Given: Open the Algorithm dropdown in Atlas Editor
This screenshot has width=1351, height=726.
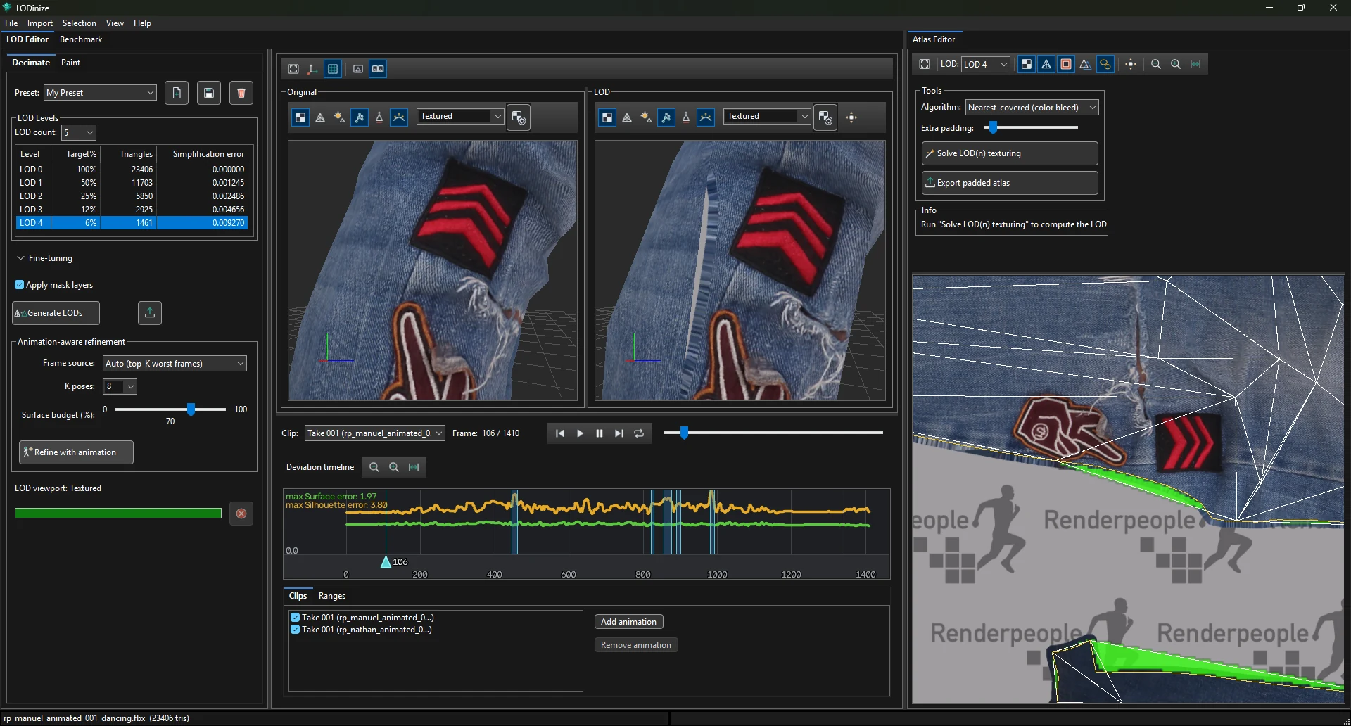Looking at the screenshot, I should click(x=1032, y=108).
